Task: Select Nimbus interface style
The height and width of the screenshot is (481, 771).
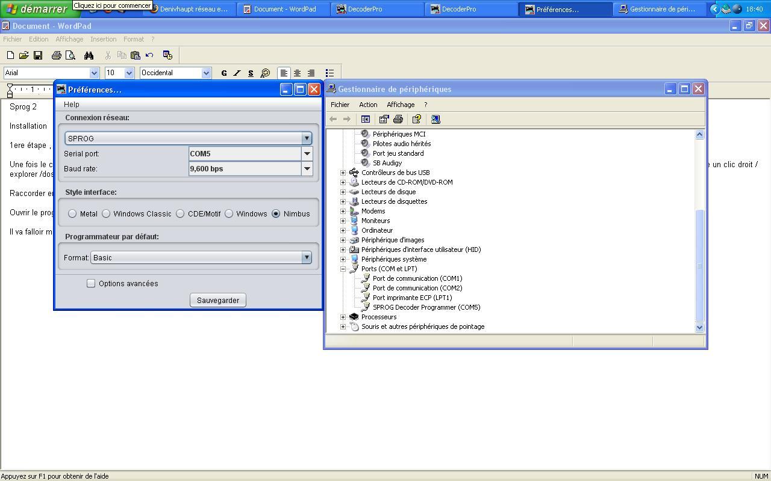Action: 276,213
